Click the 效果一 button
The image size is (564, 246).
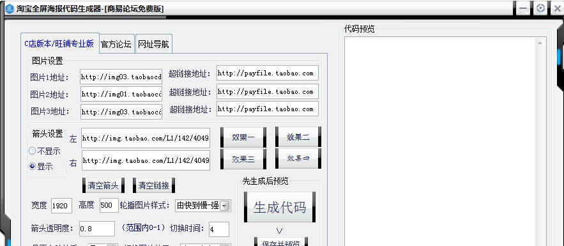pyautogui.click(x=243, y=137)
